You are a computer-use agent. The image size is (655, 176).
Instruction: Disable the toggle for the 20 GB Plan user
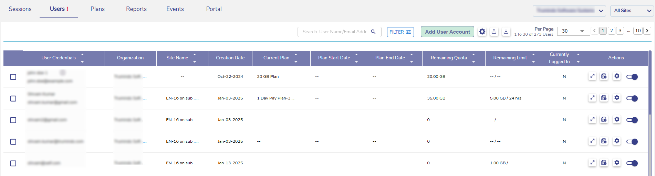(x=632, y=77)
